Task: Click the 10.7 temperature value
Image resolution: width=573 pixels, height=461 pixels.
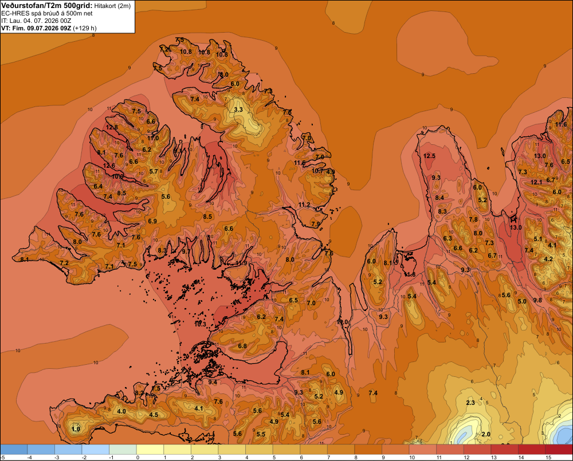Action: click(x=317, y=171)
